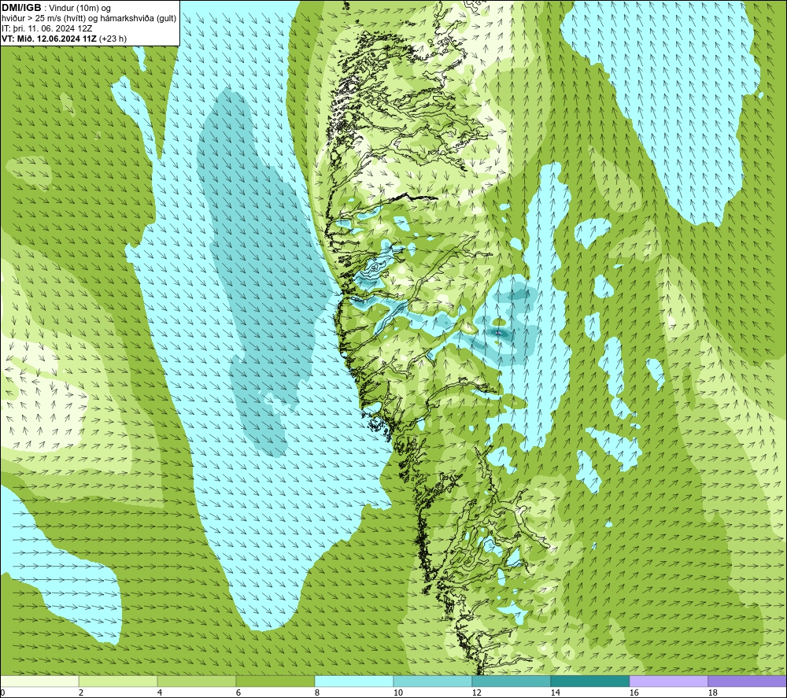Image resolution: width=787 pixels, height=698 pixels.
Task: Click the 10–12 m/s teal legend swatch
Action: click(433, 681)
